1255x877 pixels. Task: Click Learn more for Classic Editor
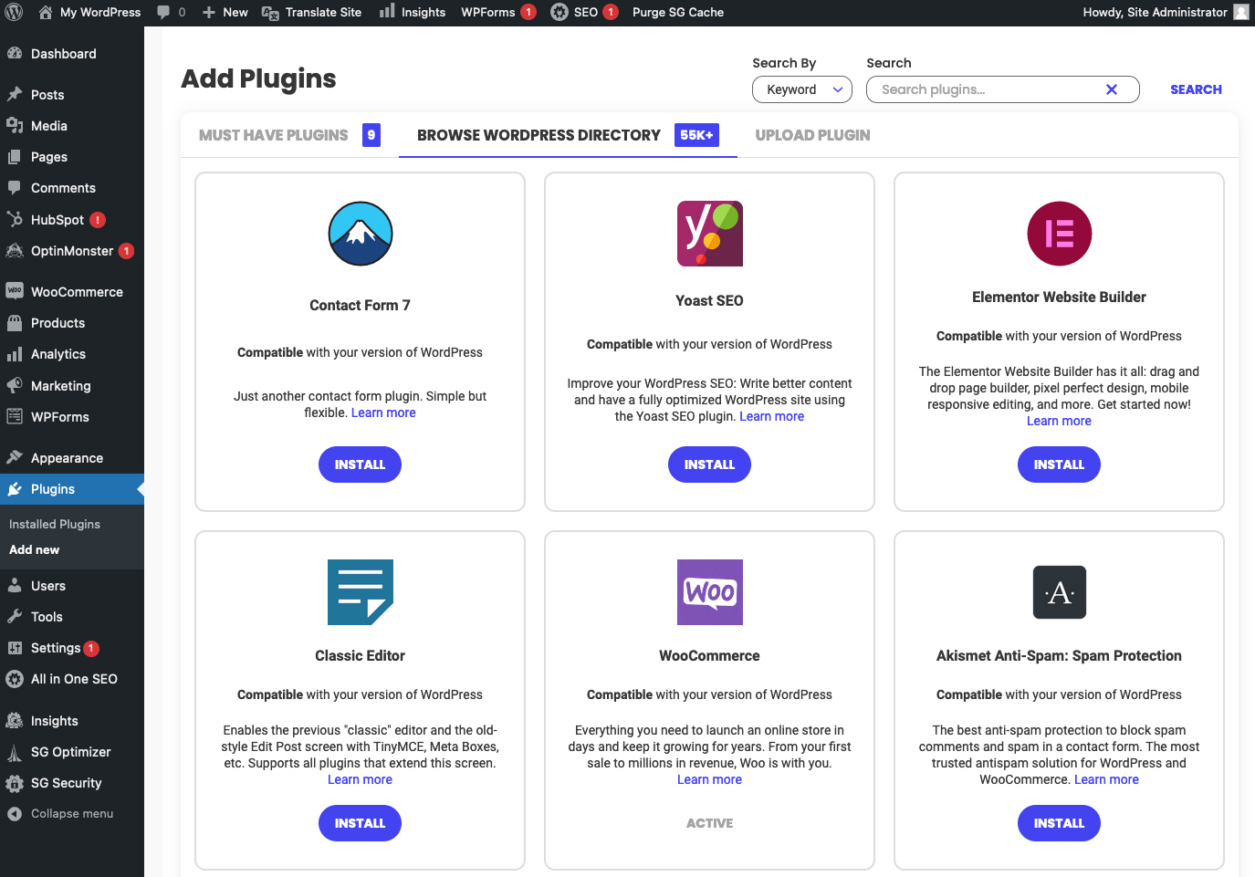point(360,779)
